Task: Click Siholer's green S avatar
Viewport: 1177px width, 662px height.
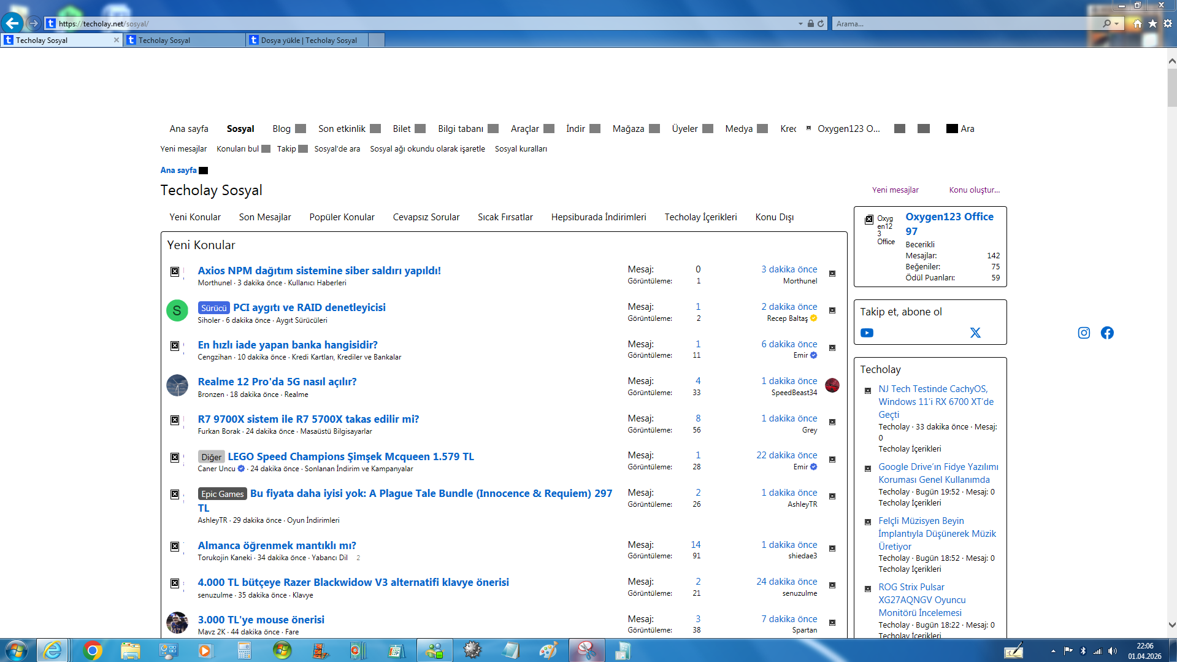Action: click(x=177, y=310)
